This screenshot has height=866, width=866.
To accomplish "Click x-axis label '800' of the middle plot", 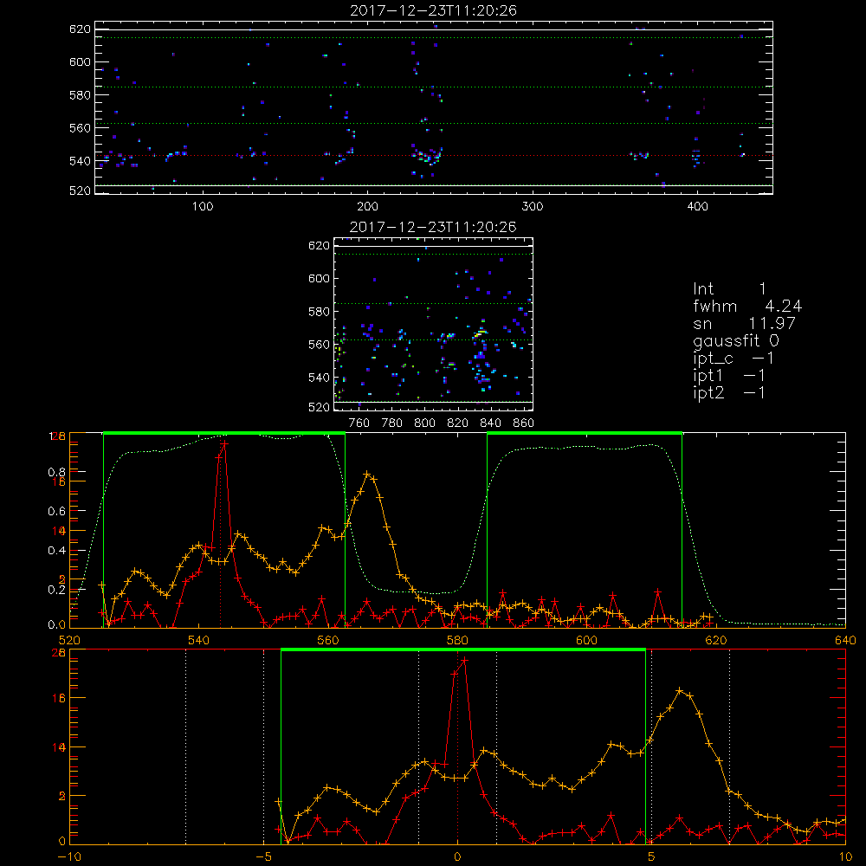I will (424, 423).
